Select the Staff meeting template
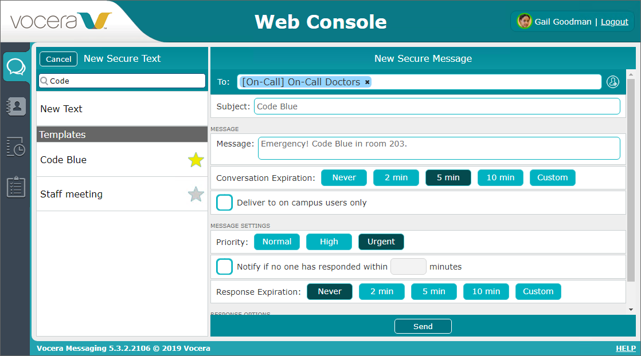641x356 pixels. click(x=122, y=194)
